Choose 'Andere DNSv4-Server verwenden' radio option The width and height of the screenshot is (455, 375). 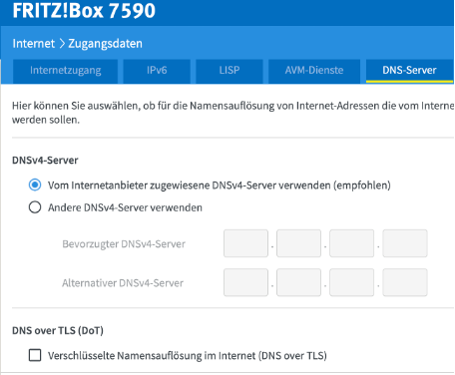[35, 207]
